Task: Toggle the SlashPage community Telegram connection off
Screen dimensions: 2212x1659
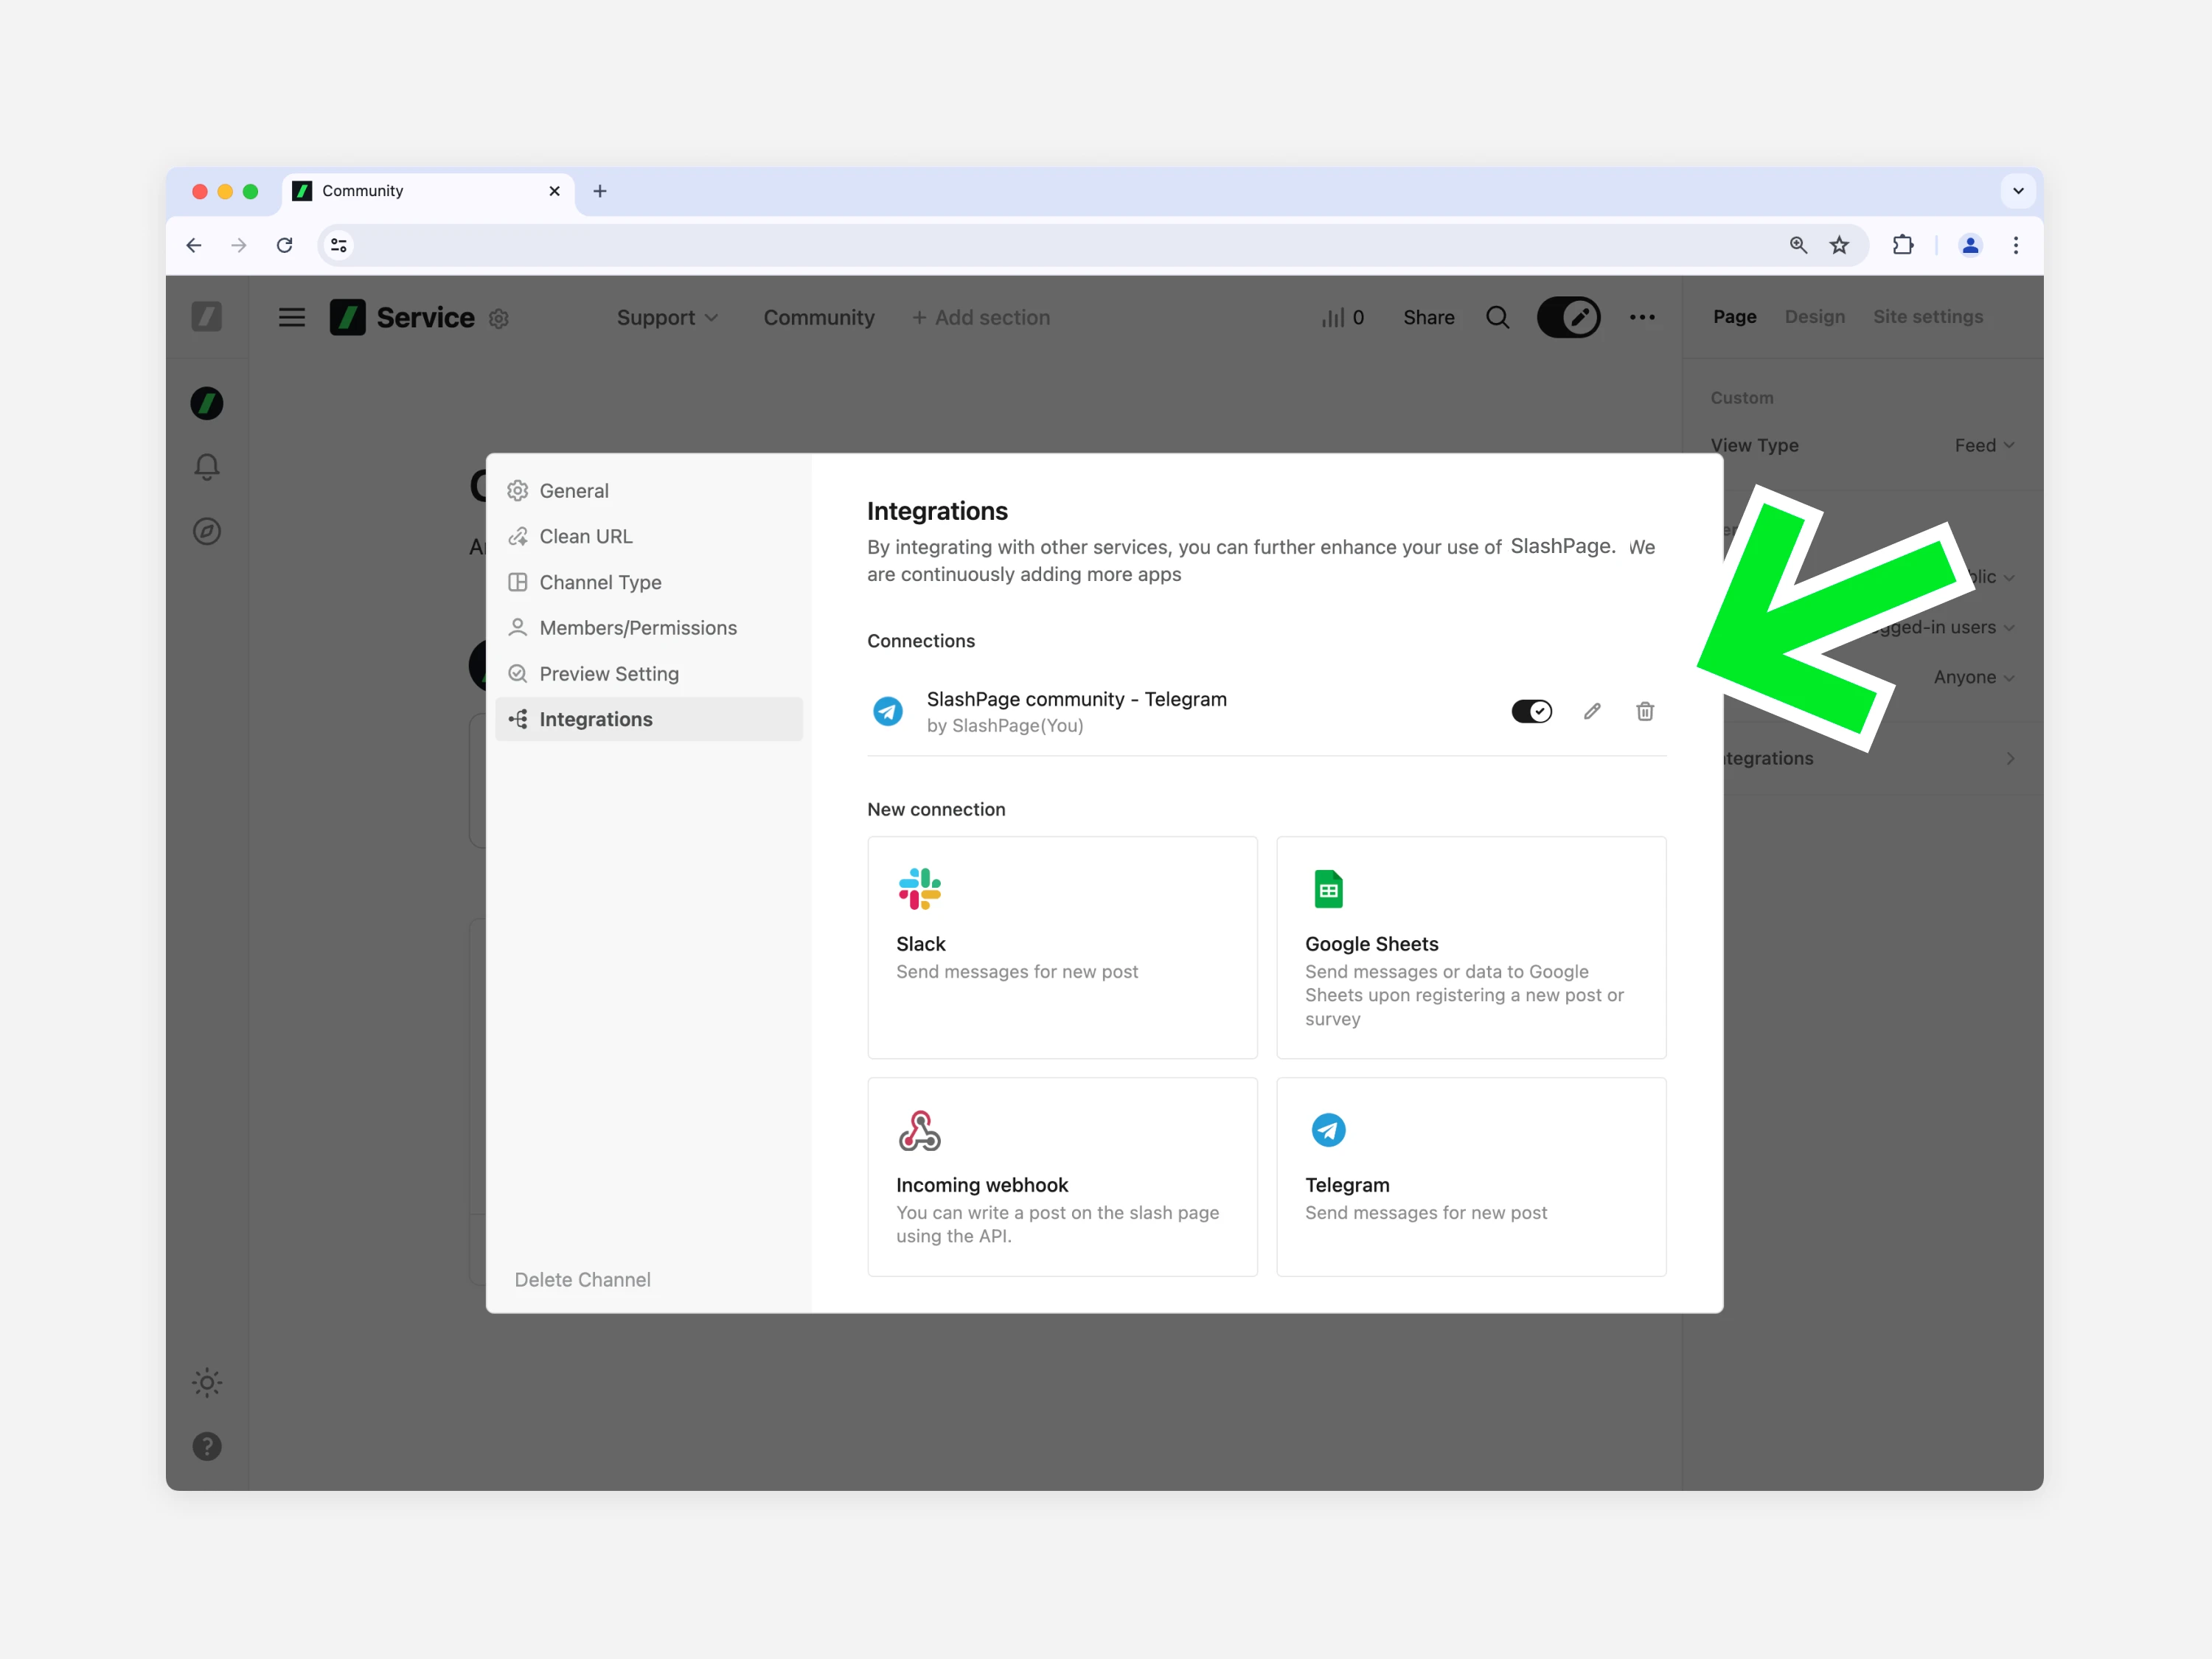Action: click(x=1531, y=711)
